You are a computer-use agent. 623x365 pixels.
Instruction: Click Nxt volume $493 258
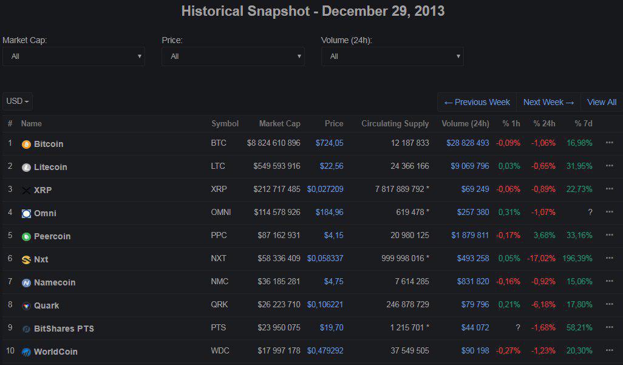[x=473, y=258]
